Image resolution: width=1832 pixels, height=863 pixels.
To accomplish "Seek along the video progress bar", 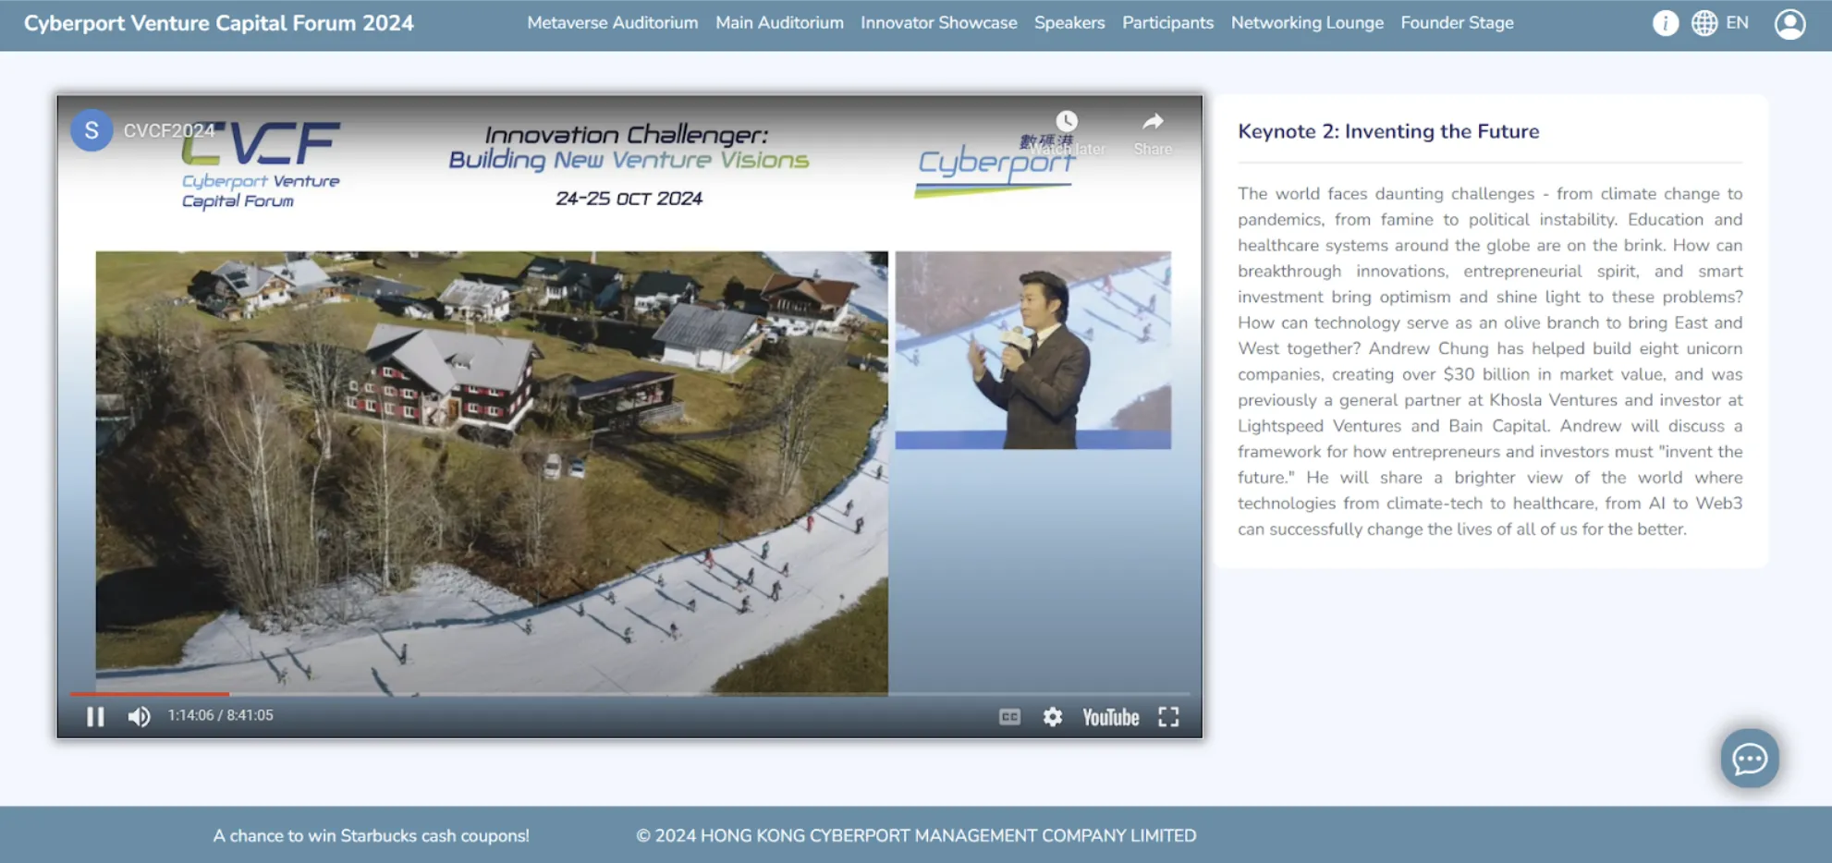I will click(629, 693).
